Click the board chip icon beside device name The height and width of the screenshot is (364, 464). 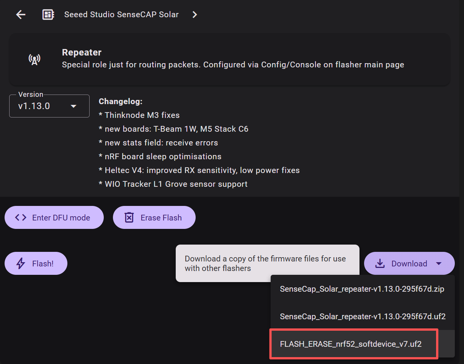[x=48, y=15]
